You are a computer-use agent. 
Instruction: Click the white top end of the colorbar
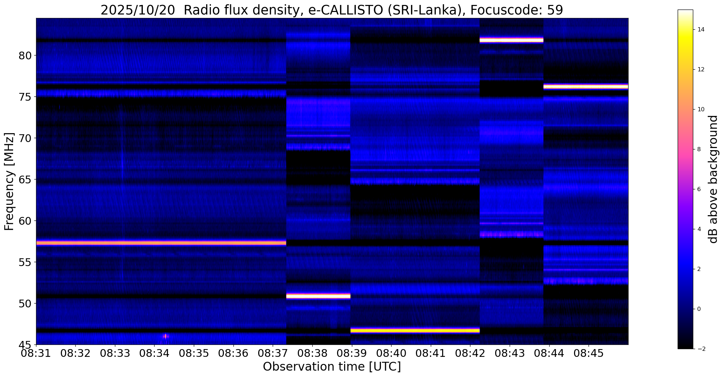pyautogui.click(x=685, y=12)
